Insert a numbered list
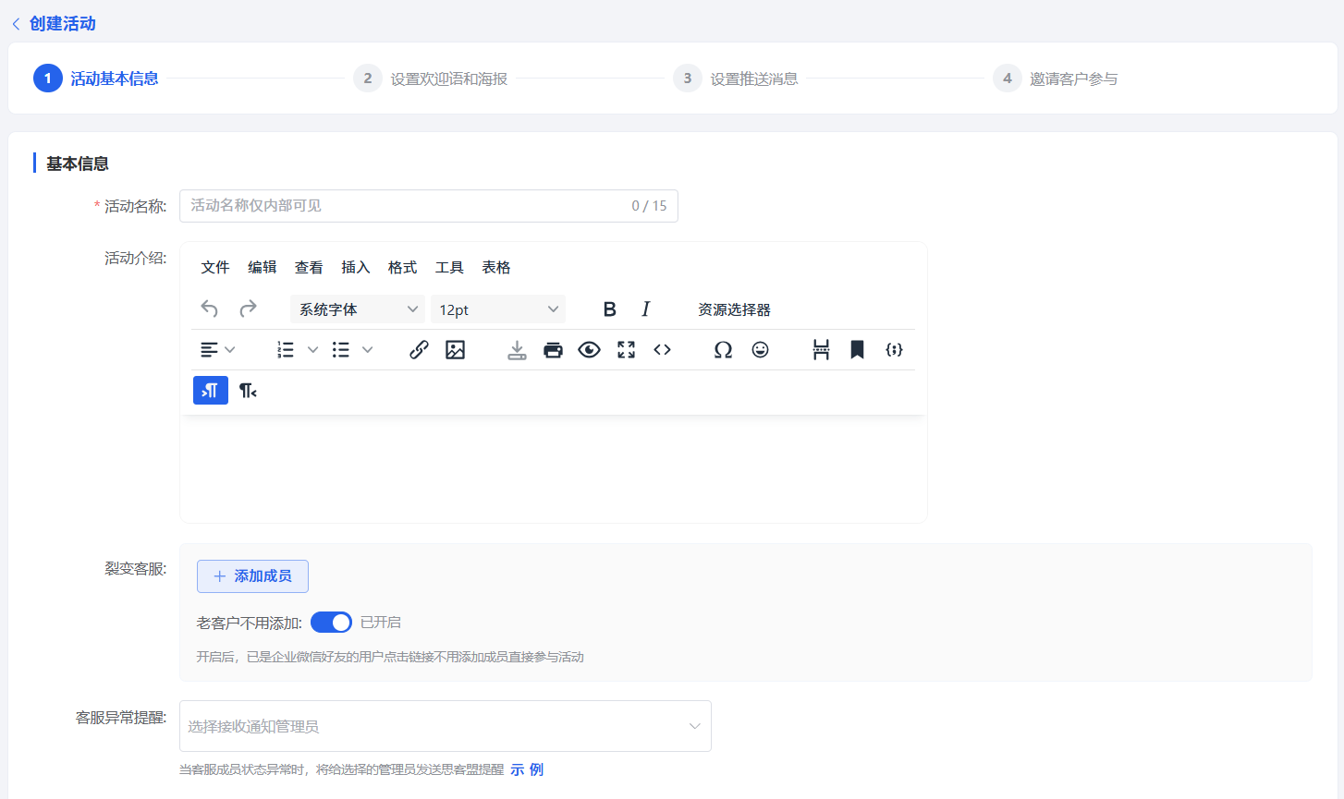1344x799 pixels. [x=286, y=350]
